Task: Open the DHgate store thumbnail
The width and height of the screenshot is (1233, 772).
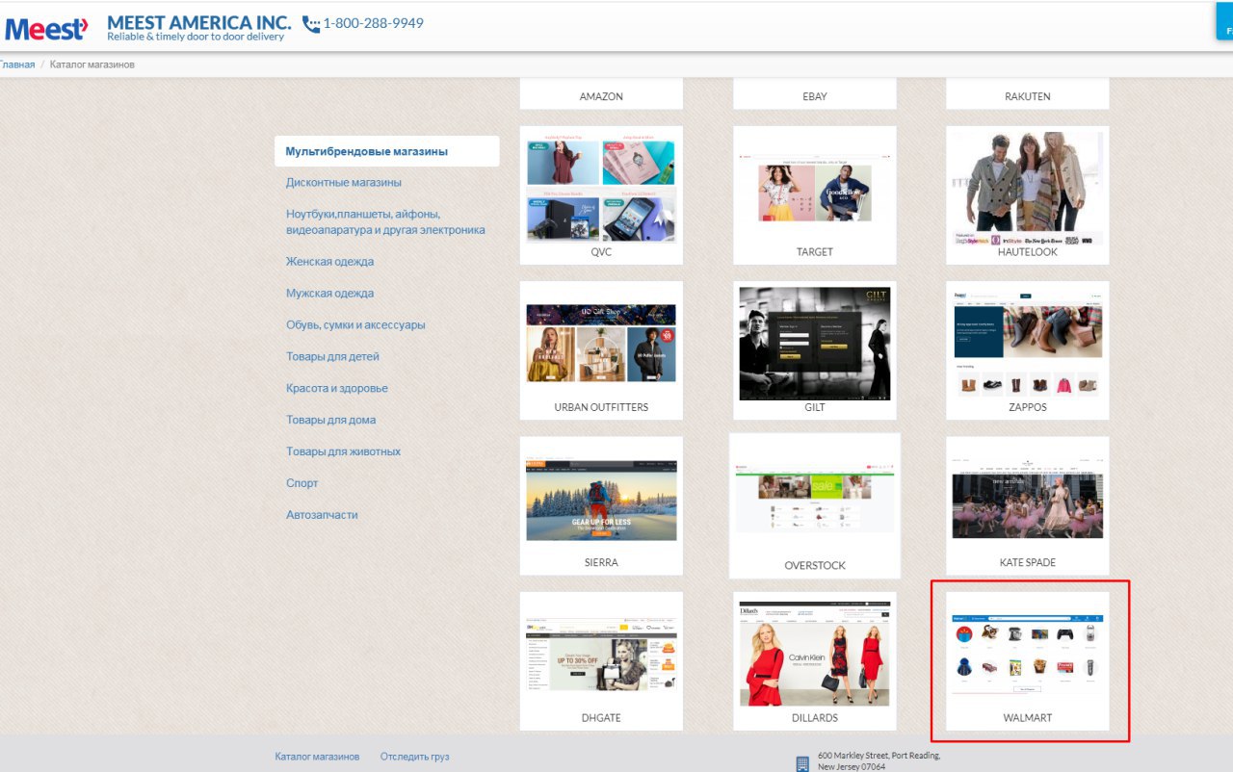Action: click(x=601, y=653)
